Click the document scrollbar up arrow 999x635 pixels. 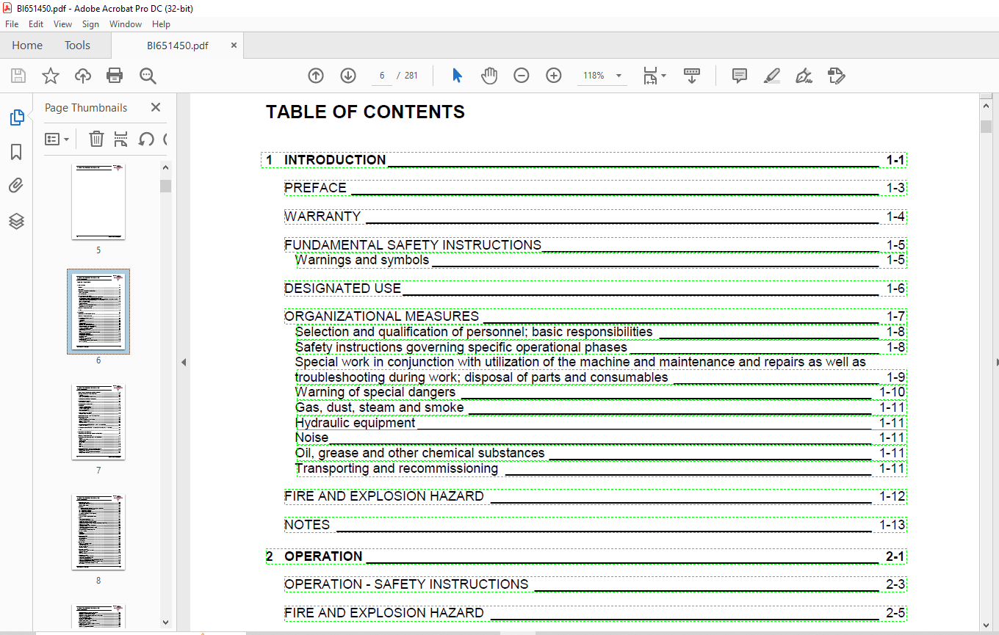click(x=986, y=107)
